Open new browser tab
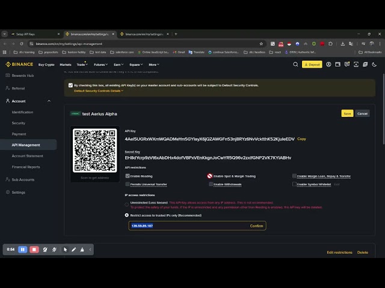The height and width of the screenshot is (288, 385). (176, 34)
